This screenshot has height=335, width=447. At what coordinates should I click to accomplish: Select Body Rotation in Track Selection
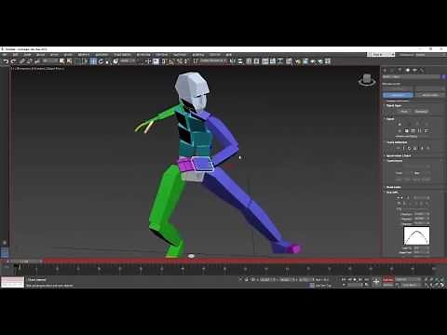pyautogui.click(x=410, y=148)
